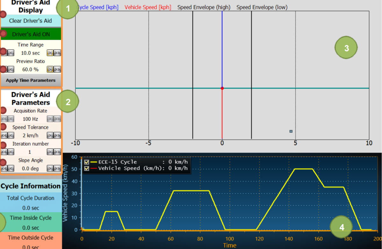Image resolution: width=382 pixels, height=249 pixels.
Task: Fast-increase Preview Ratio with double arrow
Action: (57, 69)
